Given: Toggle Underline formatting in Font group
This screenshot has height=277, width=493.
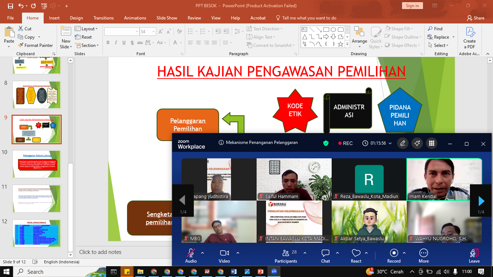Looking at the screenshot, I should (x=123, y=43).
